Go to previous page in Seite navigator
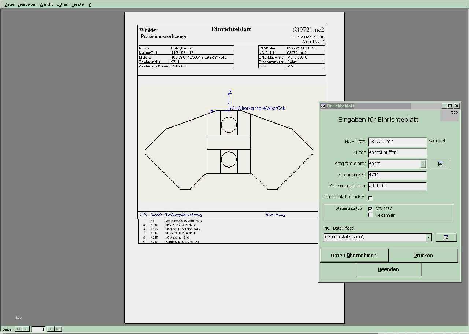469x334 pixels. tap(26, 329)
